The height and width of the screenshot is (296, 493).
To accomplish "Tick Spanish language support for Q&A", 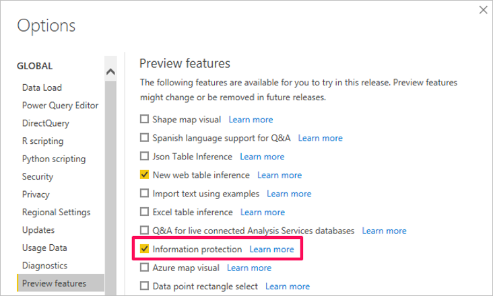I will (144, 138).
